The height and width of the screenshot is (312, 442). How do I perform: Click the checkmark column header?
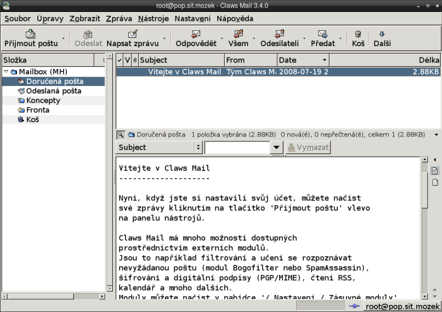[x=120, y=60]
